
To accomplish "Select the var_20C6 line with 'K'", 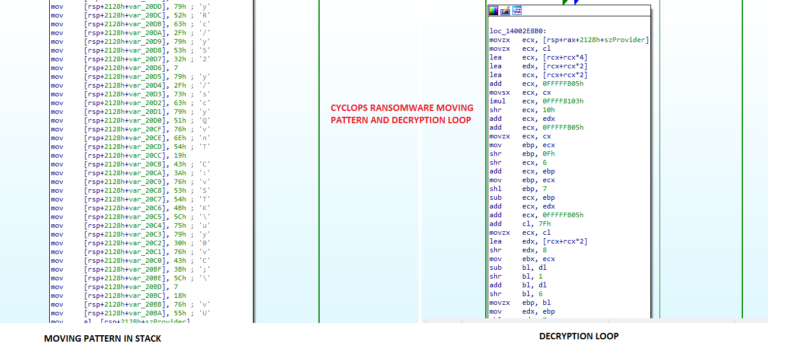I will click(x=131, y=208).
